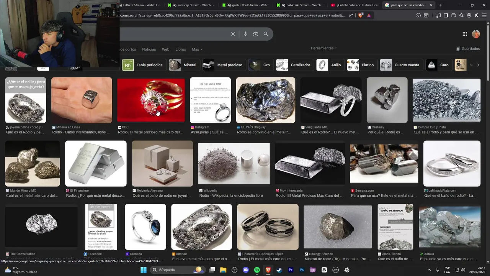This screenshot has height=276, width=490.
Task: Switch to the Libros search tab
Action: (x=181, y=49)
